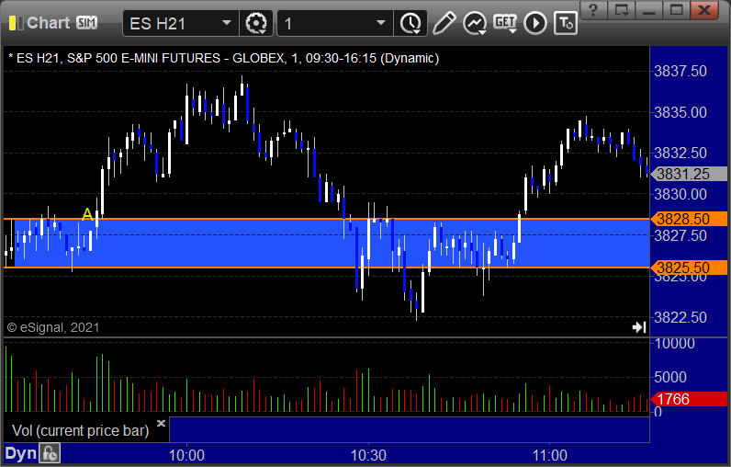Close the Chart window
The width and height of the screenshot is (731, 467).
click(705, 10)
